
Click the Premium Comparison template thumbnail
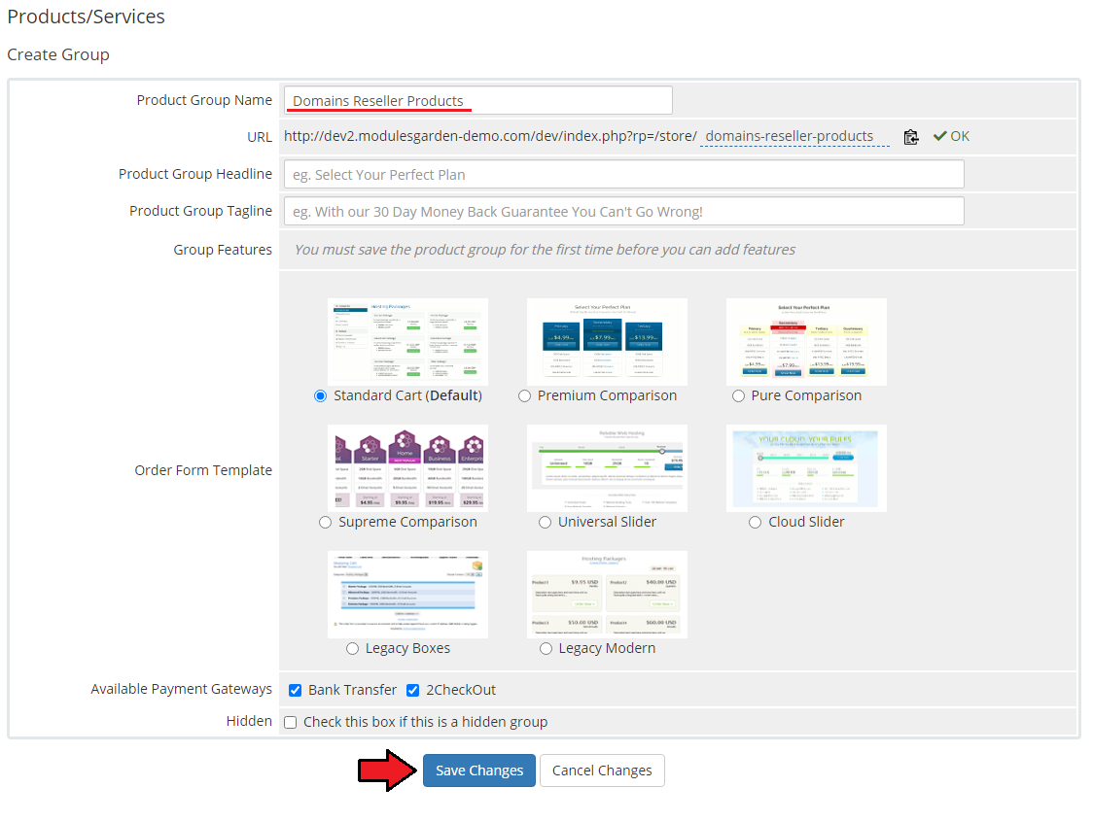click(607, 342)
